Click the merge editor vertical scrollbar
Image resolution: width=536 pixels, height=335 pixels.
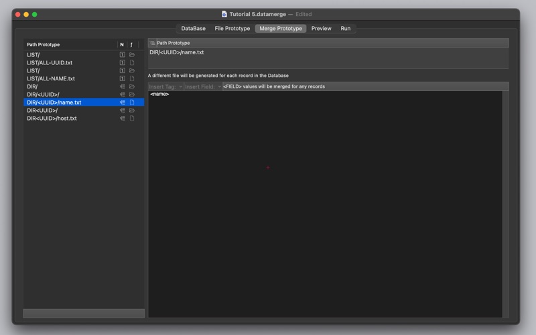505,204
